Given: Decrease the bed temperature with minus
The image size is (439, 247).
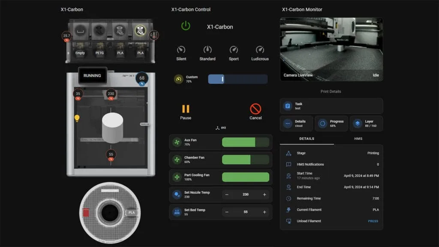Looking at the screenshot, I should pos(227,212).
